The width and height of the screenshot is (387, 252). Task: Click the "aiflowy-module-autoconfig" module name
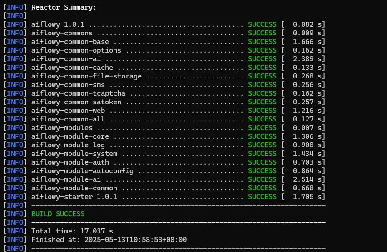[82, 171]
